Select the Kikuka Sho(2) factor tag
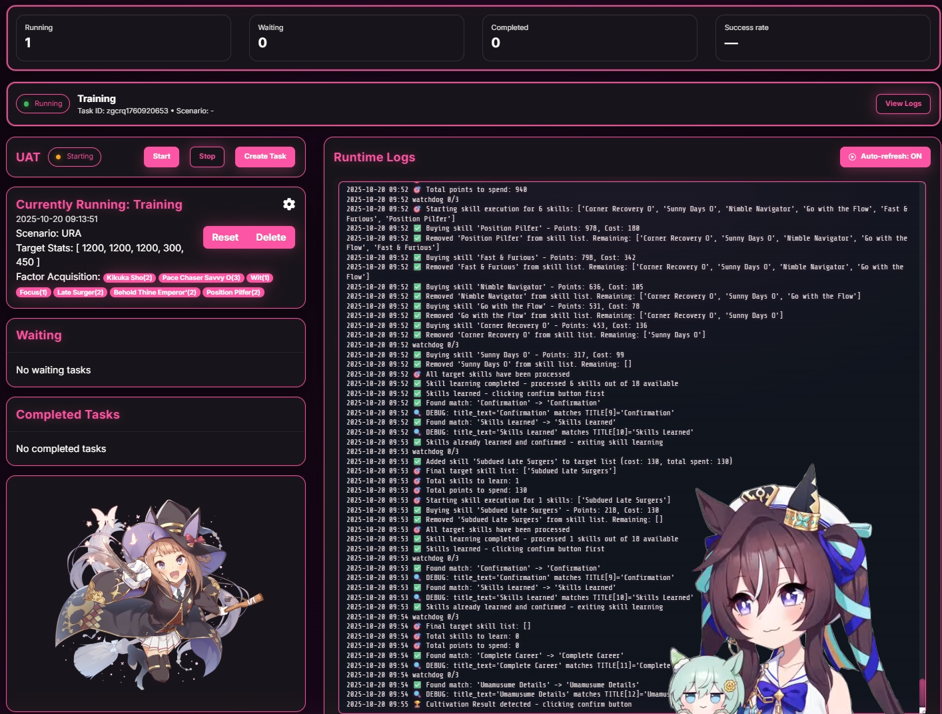Screen dimensions: 942x714 pyautogui.click(x=130, y=278)
